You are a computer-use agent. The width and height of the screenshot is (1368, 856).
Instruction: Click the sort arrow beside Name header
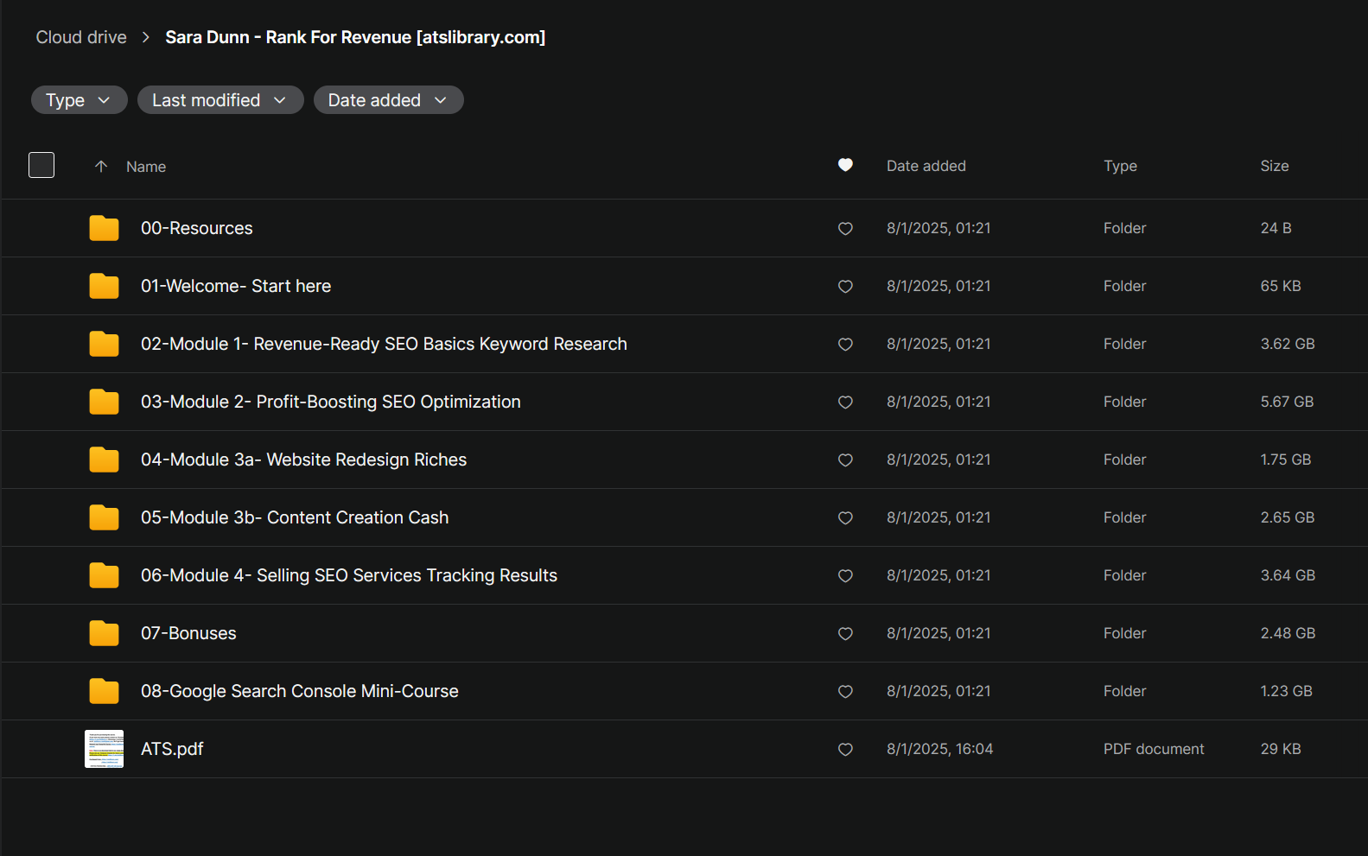point(101,167)
